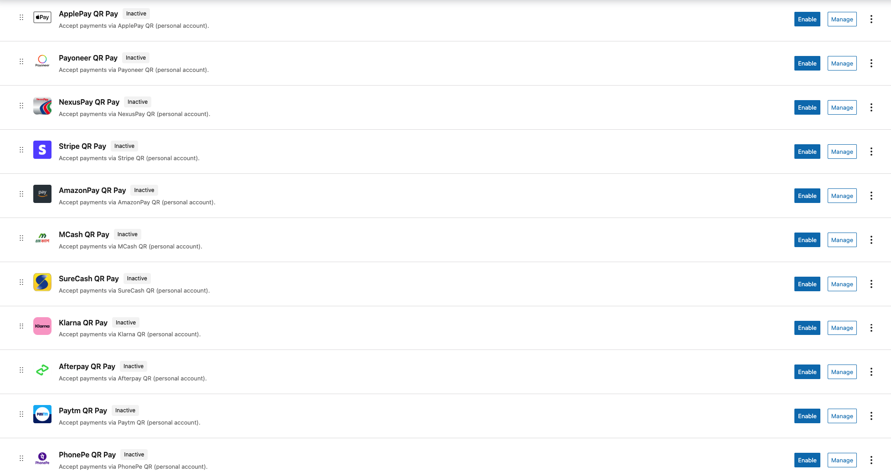This screenshot has height=476, width=891.
Task: Enable the ApplePay QR Pay gateway
Action: (x=807, y=19)
